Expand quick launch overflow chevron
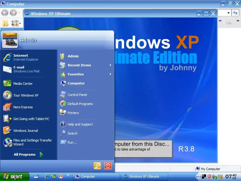The width and height of the screenshot is (241, 181). (68, 175)
